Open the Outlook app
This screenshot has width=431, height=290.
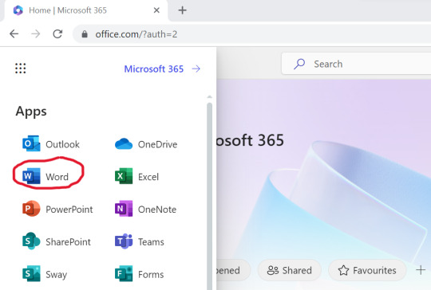(51, 143)
